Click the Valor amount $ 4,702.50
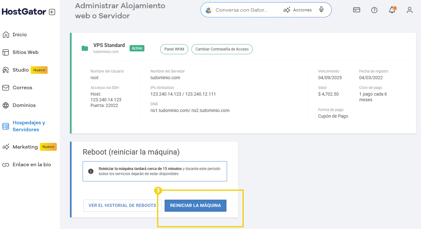 [328, 94]
